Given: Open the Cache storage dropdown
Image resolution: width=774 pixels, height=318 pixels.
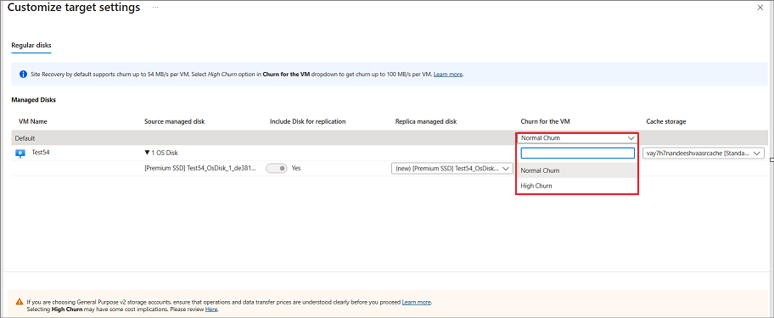Looking at the screenshot, I should pos(704,153).
